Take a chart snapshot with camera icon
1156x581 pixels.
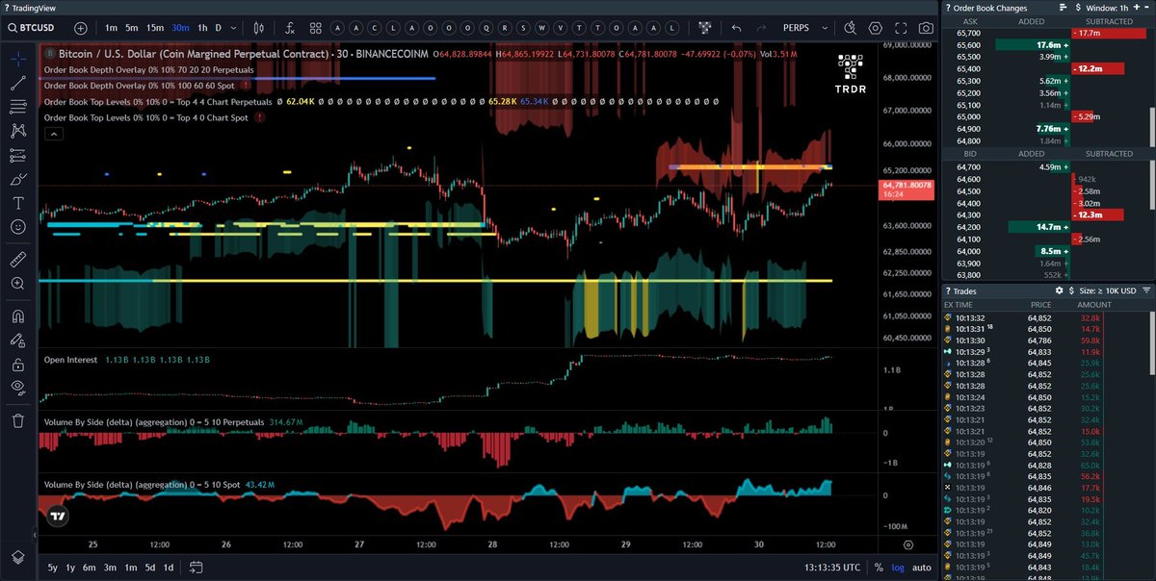[926, 28]
